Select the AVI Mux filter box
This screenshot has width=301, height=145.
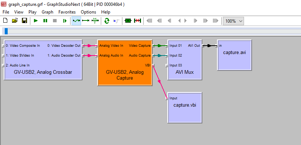(x=185, y=60)
